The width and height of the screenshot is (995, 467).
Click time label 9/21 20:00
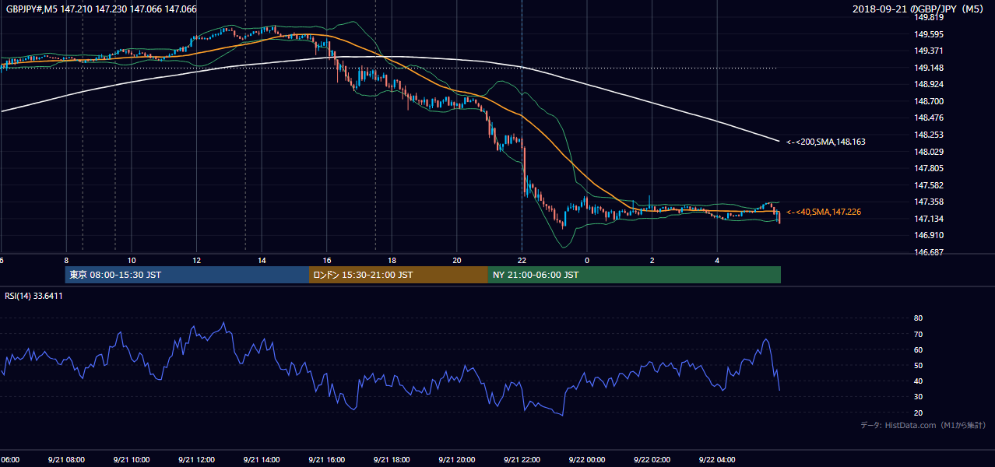457,460
